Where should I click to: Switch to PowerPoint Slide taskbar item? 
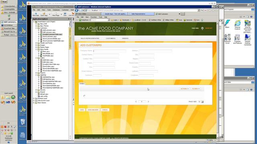(x=9, y=28)
